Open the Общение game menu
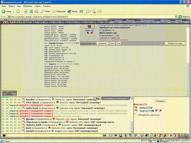Image resolution: width=191 pixels, height=143 pixels. 130,20
